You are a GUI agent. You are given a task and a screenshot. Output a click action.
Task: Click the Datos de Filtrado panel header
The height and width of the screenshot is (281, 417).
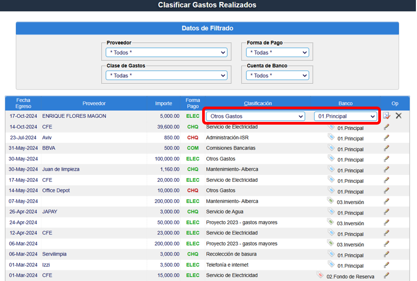coord(207,28)
